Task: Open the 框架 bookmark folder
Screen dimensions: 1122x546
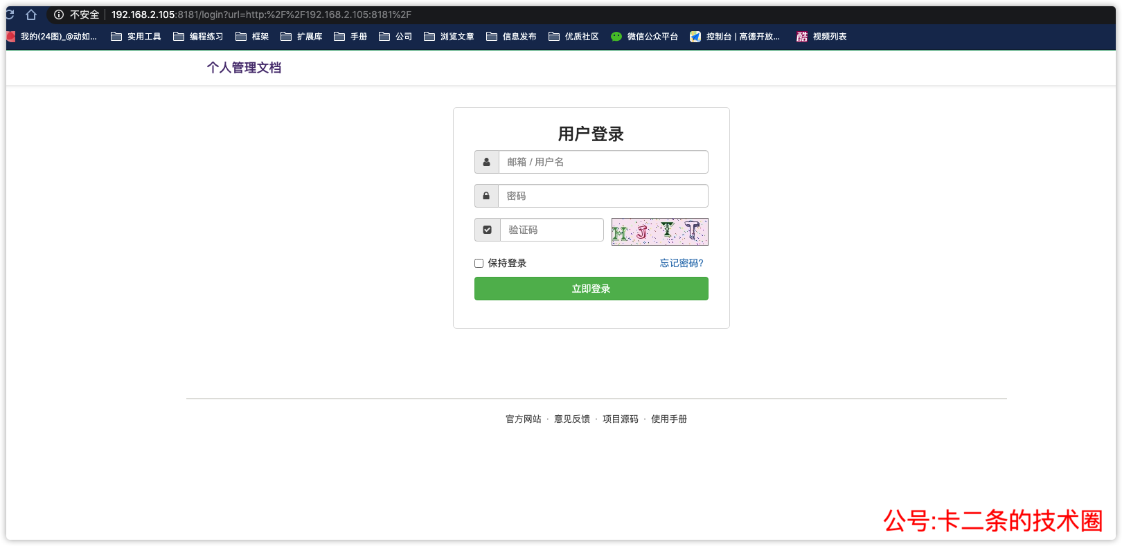Action: 252,37
